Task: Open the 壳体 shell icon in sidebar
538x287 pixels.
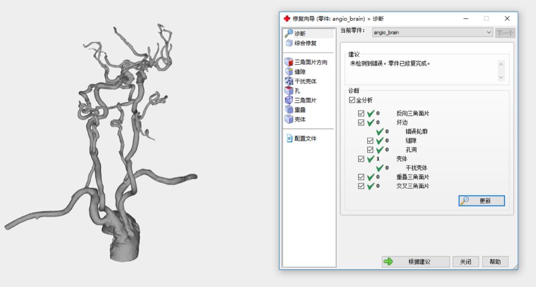Action: 289,119
